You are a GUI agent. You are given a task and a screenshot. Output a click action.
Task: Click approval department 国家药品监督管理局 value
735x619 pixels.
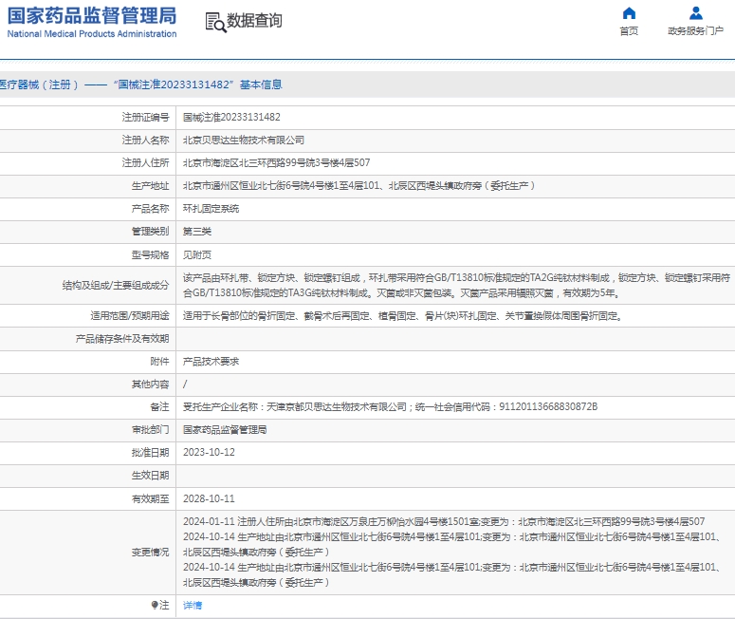pyautogui.click(x=225, y=430)
